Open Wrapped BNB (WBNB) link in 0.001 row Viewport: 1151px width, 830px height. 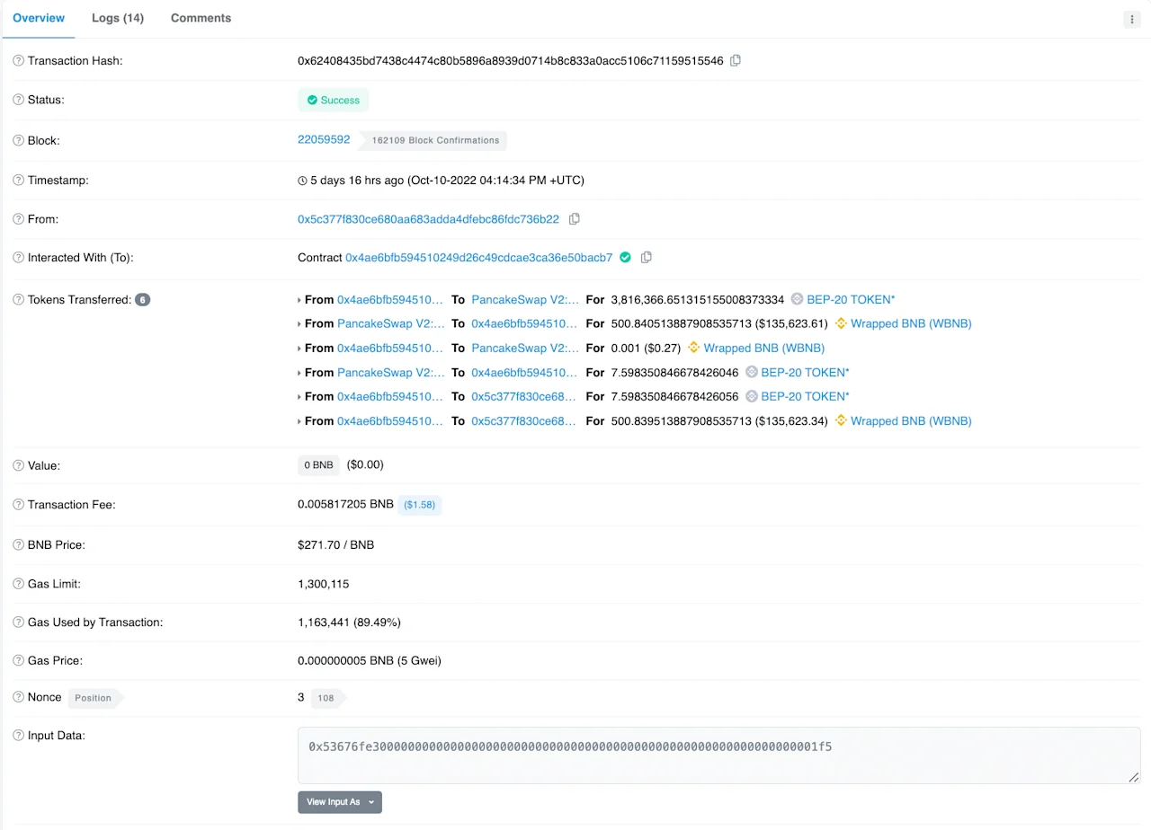tap(764, 348)
